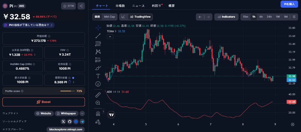Open the emoji icons tool
The height and width of the screenshot is (132, 301).
tap(98, 84)
